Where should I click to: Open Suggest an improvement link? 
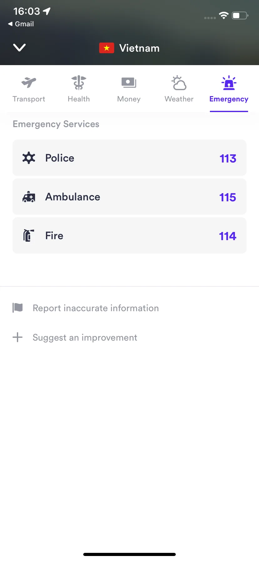[x=85, y=337]
